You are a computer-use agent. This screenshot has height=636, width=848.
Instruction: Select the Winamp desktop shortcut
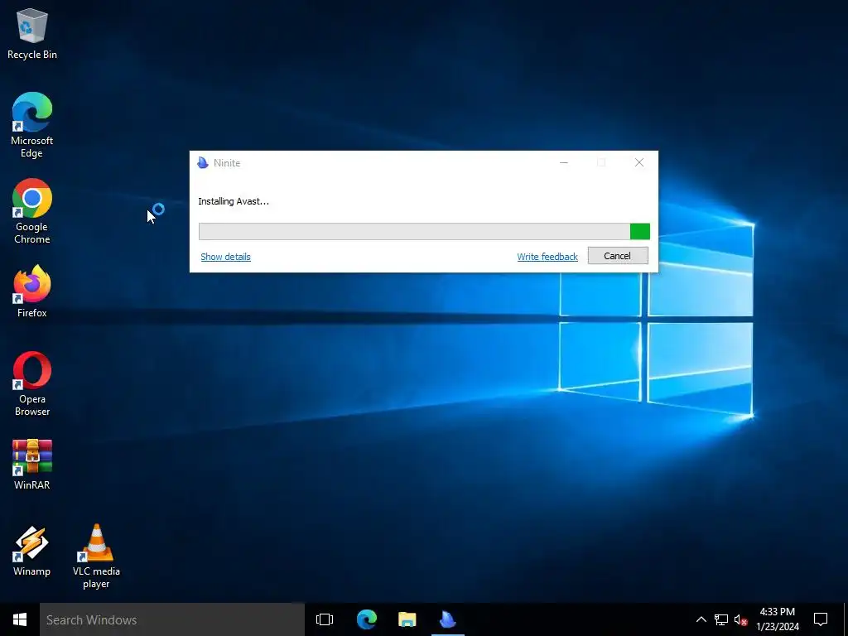32,551
